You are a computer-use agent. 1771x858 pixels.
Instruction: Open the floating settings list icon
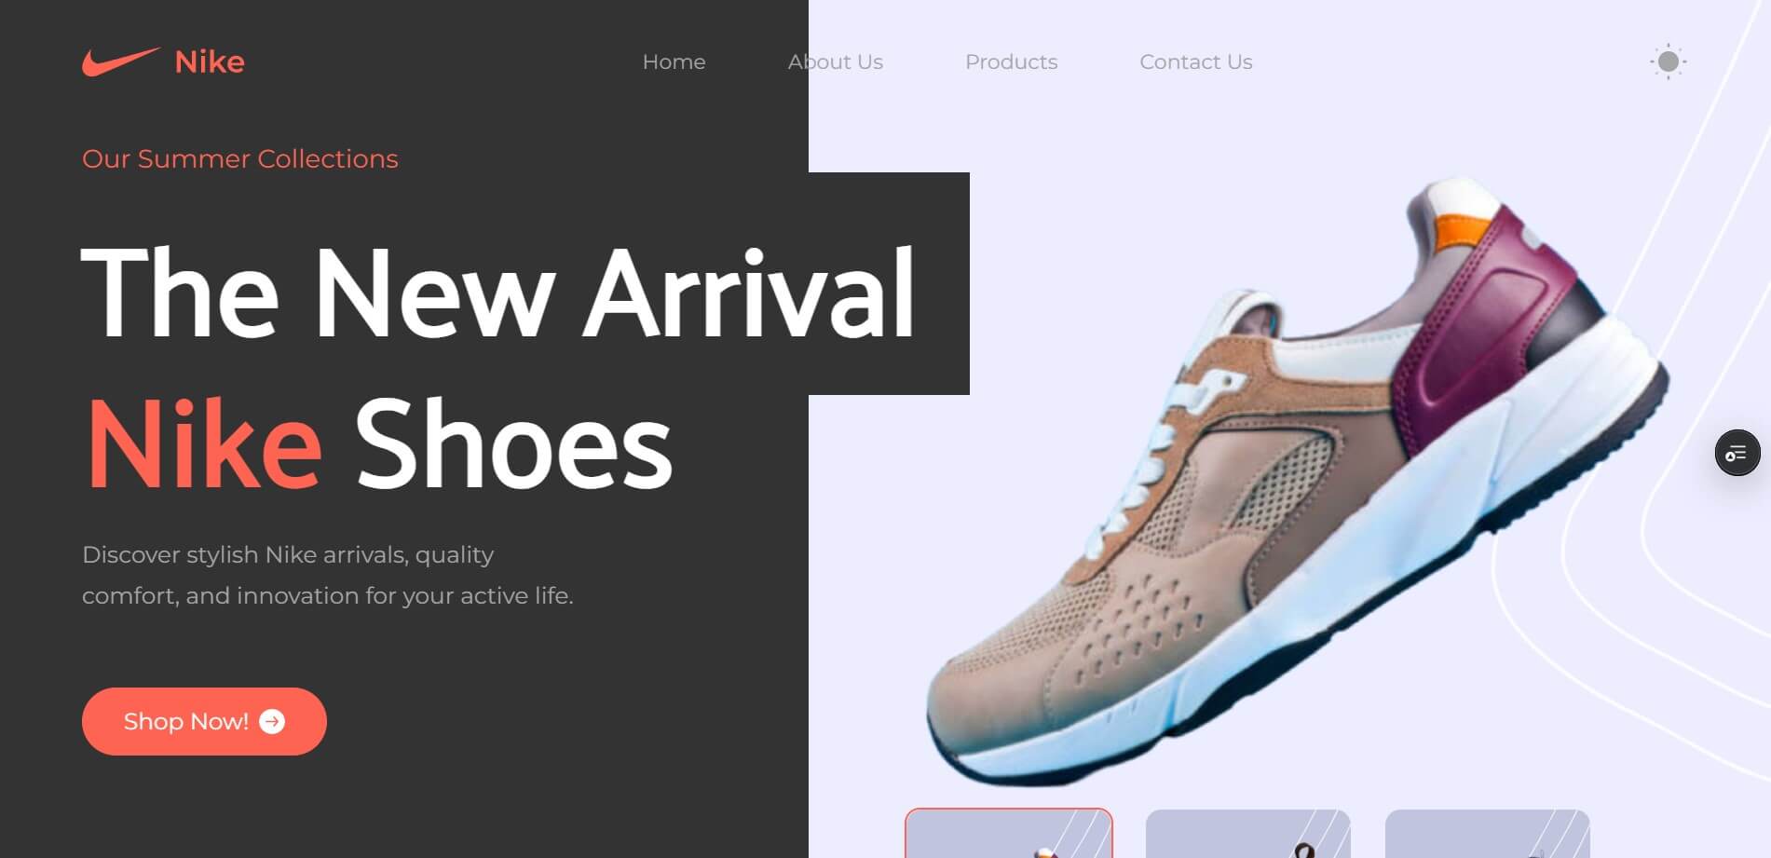tap(1737, 453)
